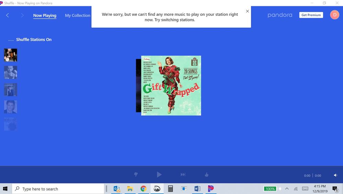Image resolution: width=343 pixels, height=194 pixels.
Task: Open the notification action center
Action: (335, 189)
